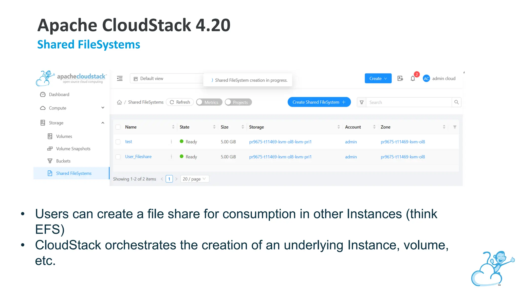The height and width of the screenshot is (292, 519).
Task: Select page 1 in pagination
Action: click(169, 179)
